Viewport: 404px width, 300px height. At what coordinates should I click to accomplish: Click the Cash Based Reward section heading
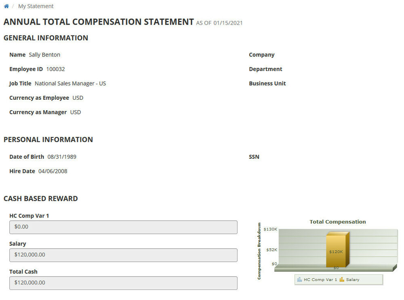coord(41,199)
